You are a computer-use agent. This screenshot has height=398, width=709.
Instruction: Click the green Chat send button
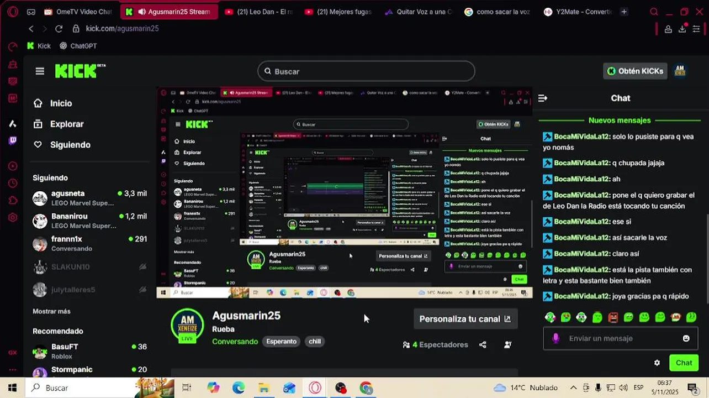pos(684,363)
